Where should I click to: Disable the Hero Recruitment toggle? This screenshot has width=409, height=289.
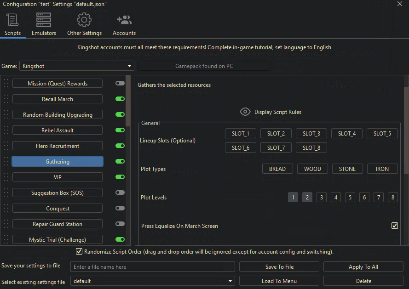tap(120, 146)
